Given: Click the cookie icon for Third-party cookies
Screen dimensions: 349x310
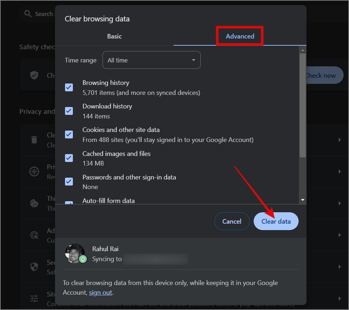Looking at the screenshot, I should (x=34, y=203).
